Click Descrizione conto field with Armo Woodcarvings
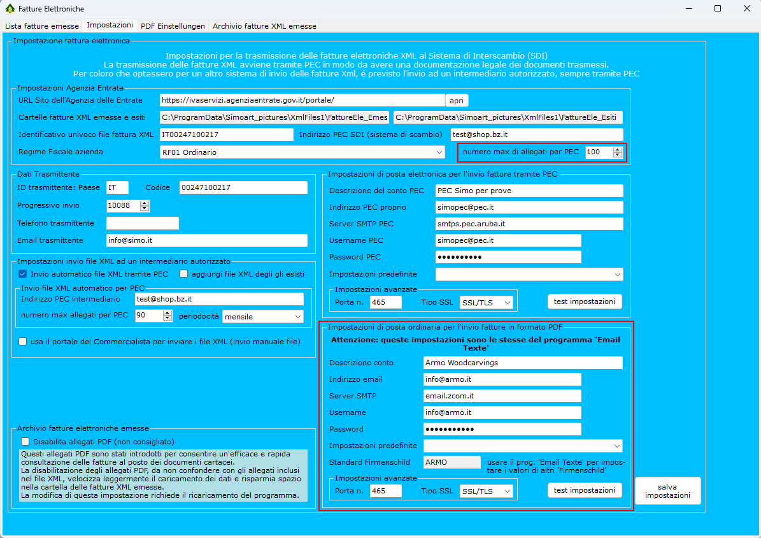The image size is (761, 538). tap(523, 363)
